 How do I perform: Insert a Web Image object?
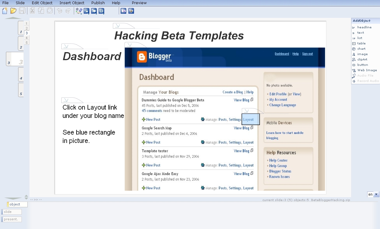pyautogui.click(x=367, y=70)
